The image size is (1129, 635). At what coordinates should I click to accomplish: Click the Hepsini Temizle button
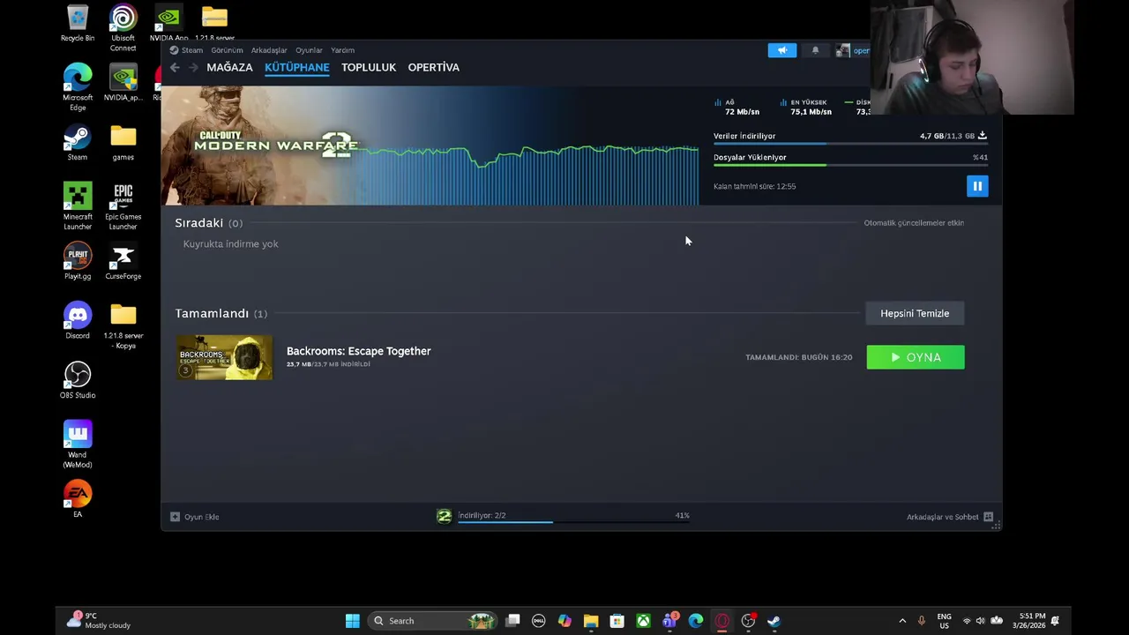[x=915, y=313]
